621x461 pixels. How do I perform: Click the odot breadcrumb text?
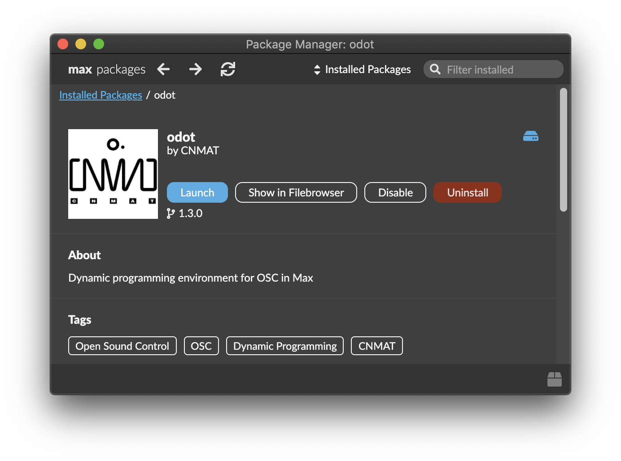(x=165, y=95)
